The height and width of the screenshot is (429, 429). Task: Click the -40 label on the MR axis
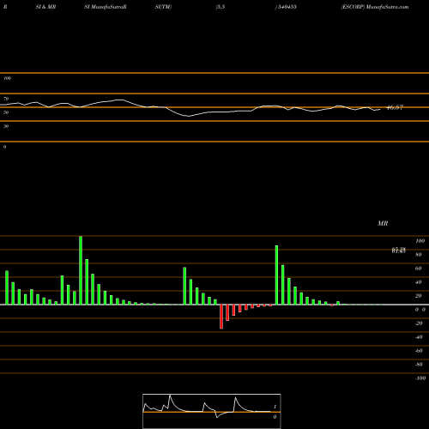(419, 337)
